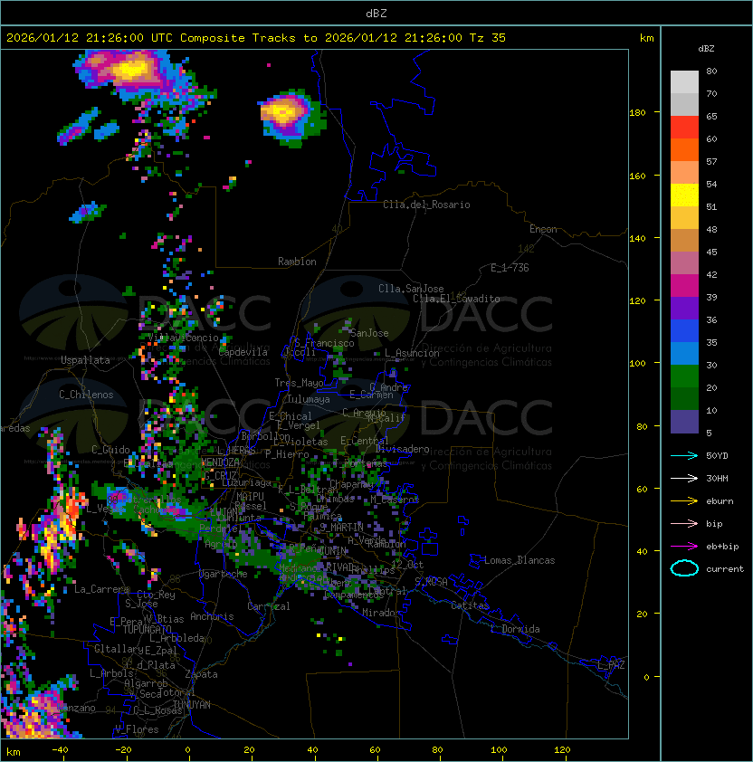Viewport: 753px width, 762px height.
Task: Click the 'Clla.del_Rosario' place label
Action: pos(426,205)
